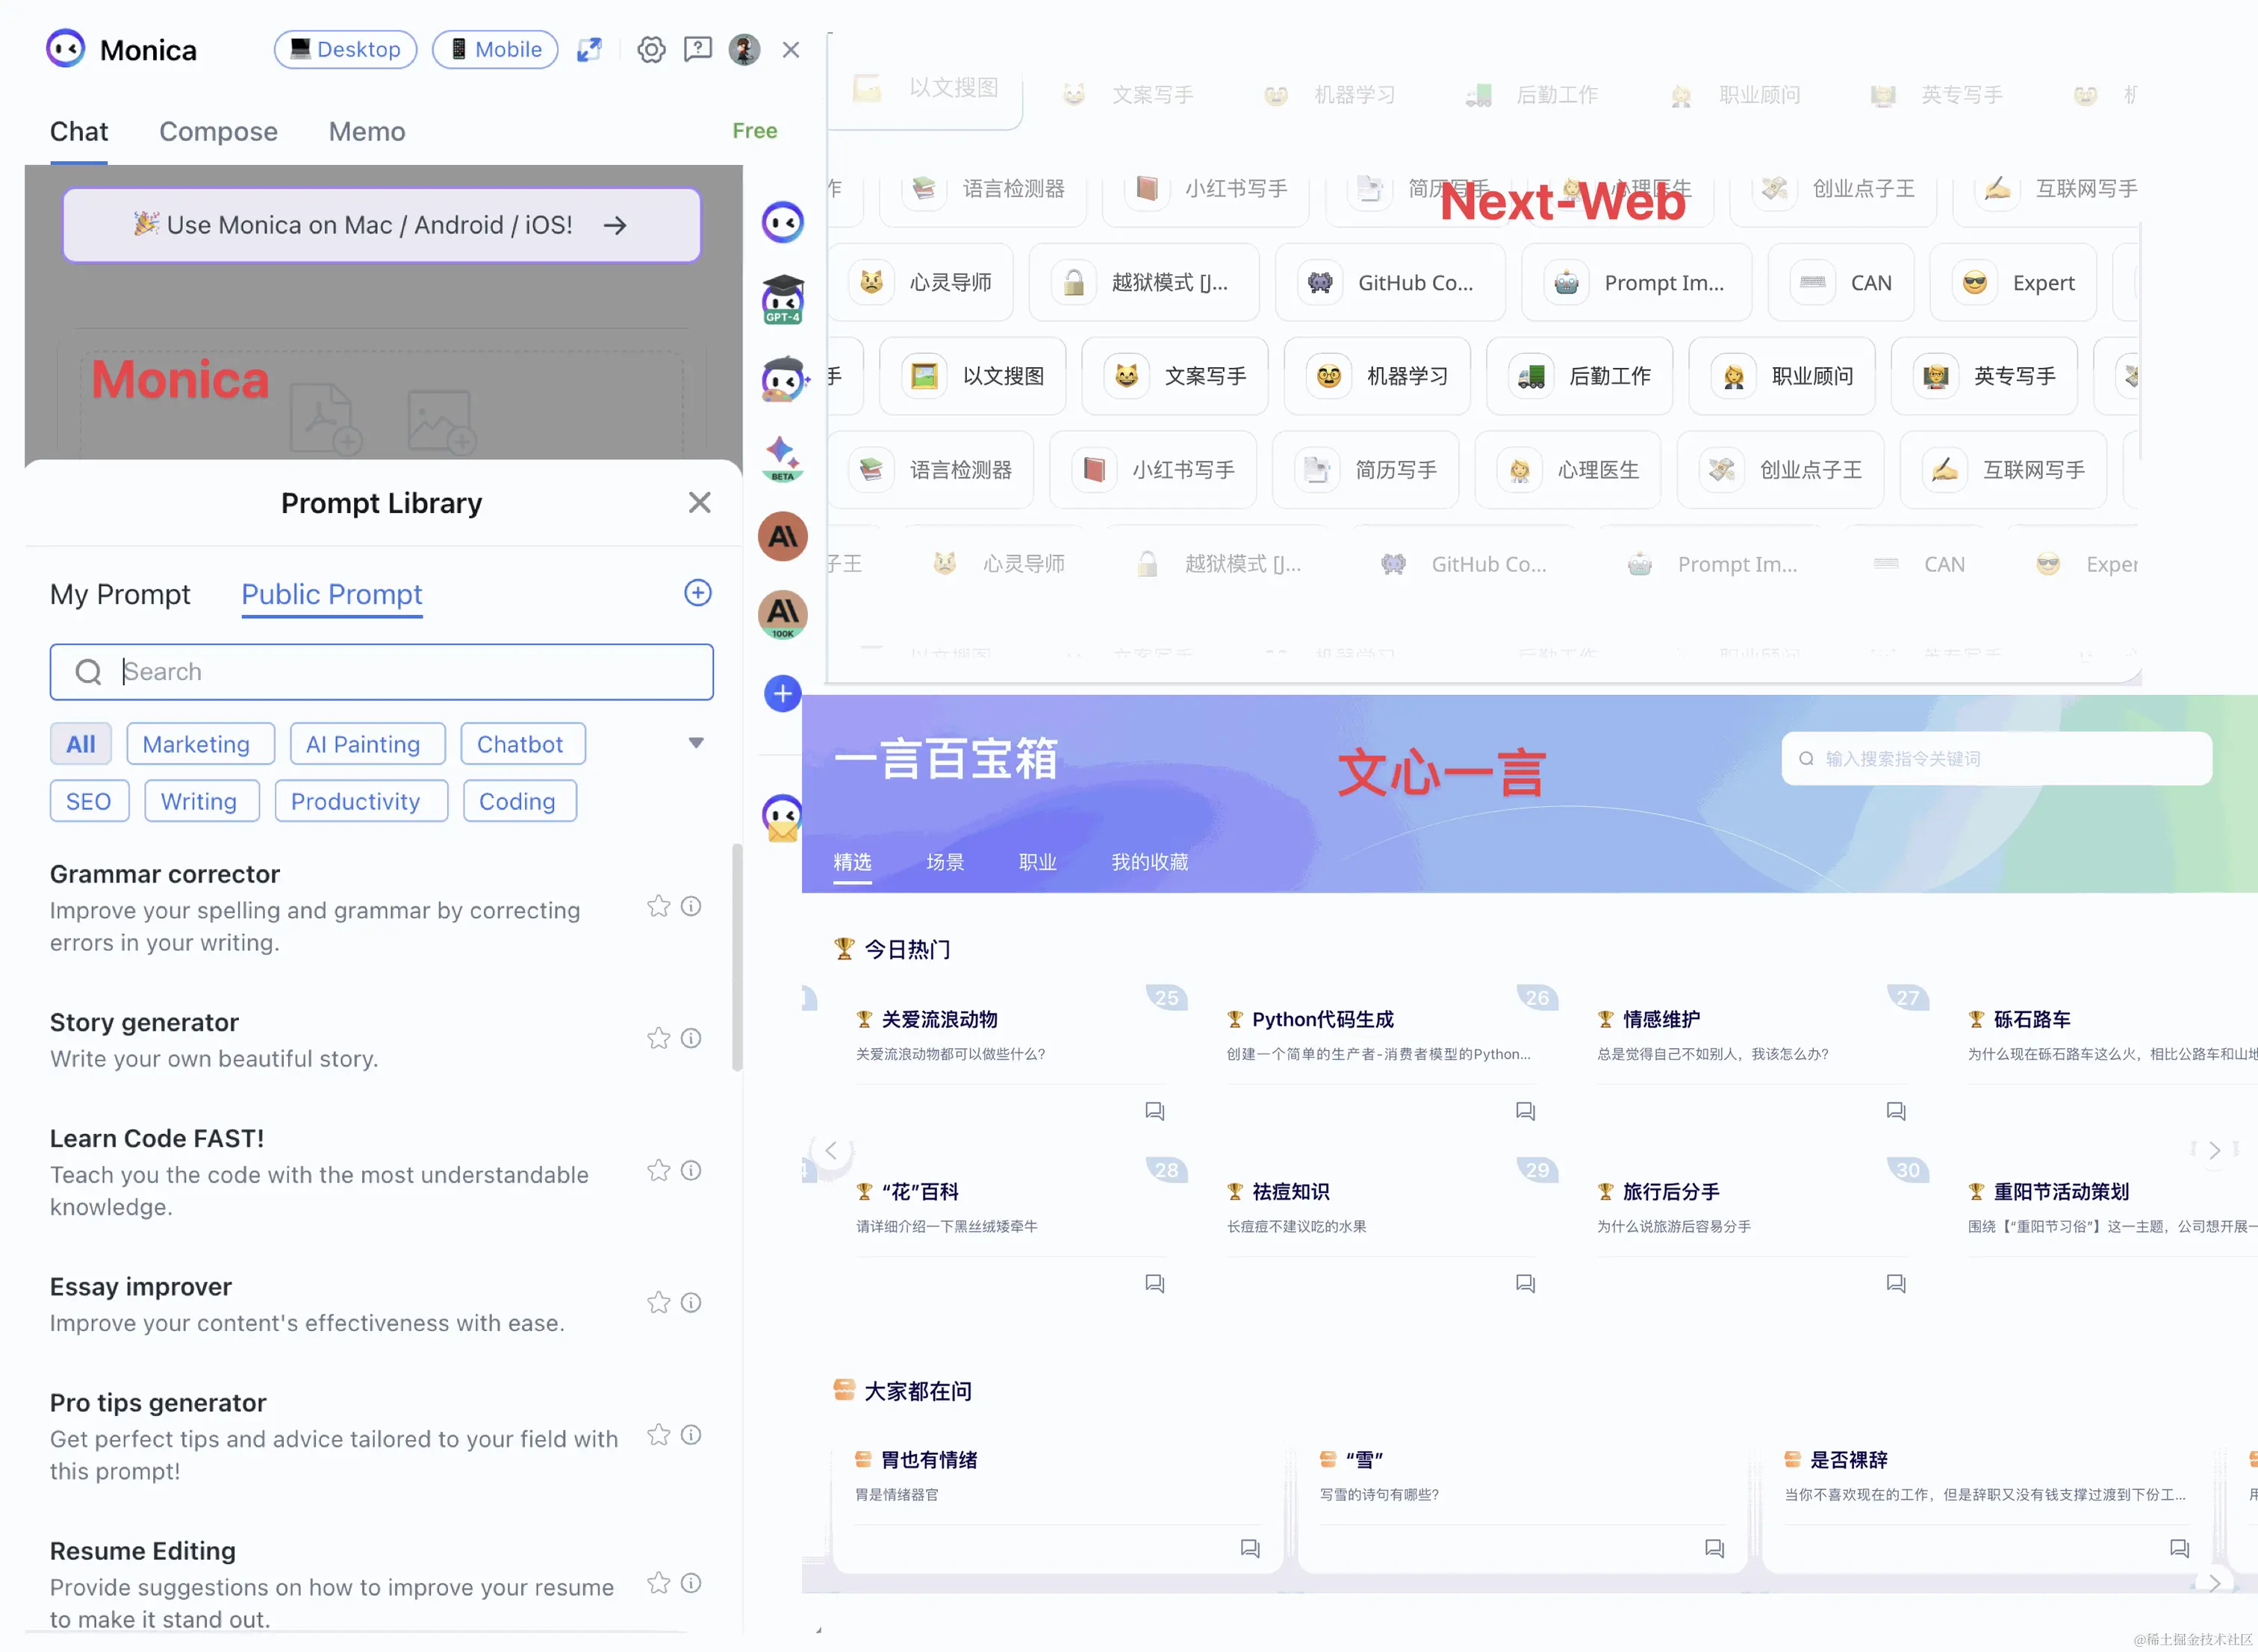Open the 小红书写手 mask in Next-Web

1153,470
